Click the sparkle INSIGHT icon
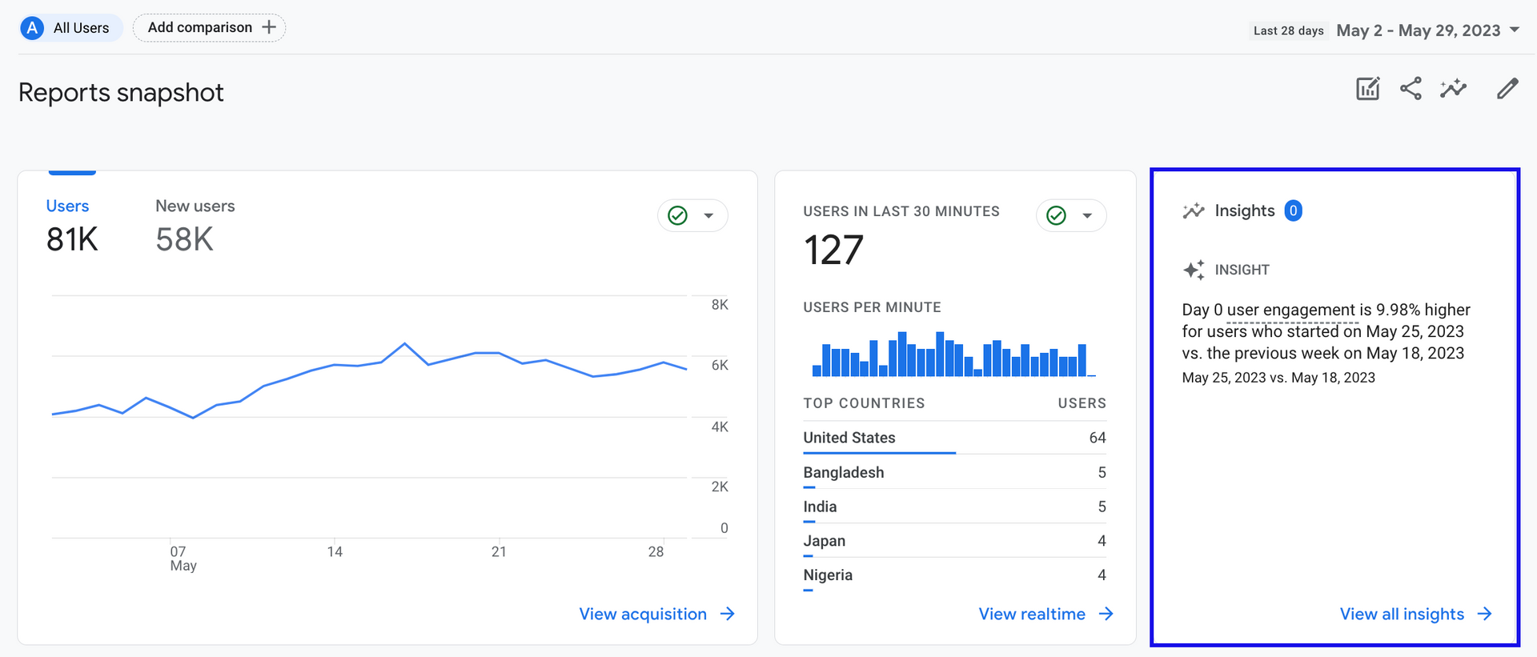1537x657 pixels. click(x=1194, y=270)
